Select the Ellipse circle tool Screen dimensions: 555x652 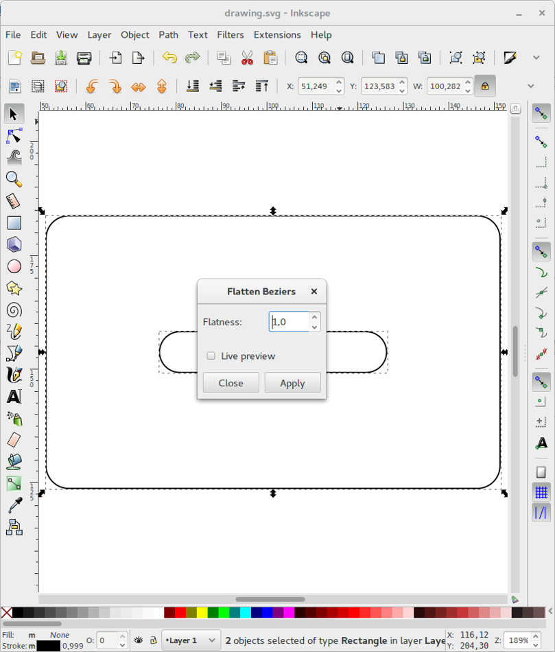point(14,266)
